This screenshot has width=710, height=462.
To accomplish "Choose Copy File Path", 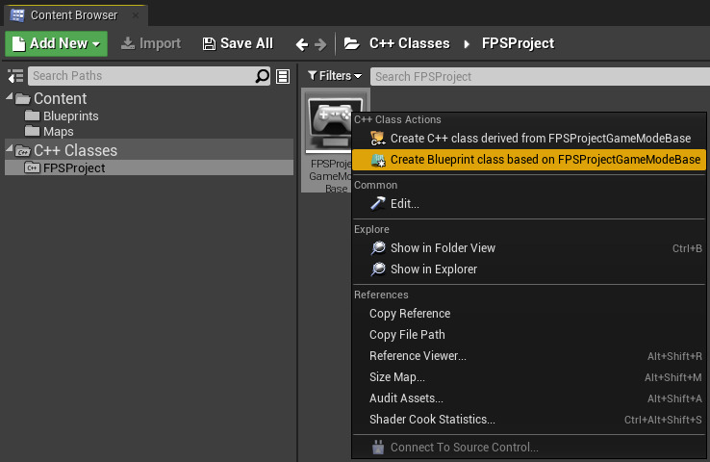I will (529, 335).
